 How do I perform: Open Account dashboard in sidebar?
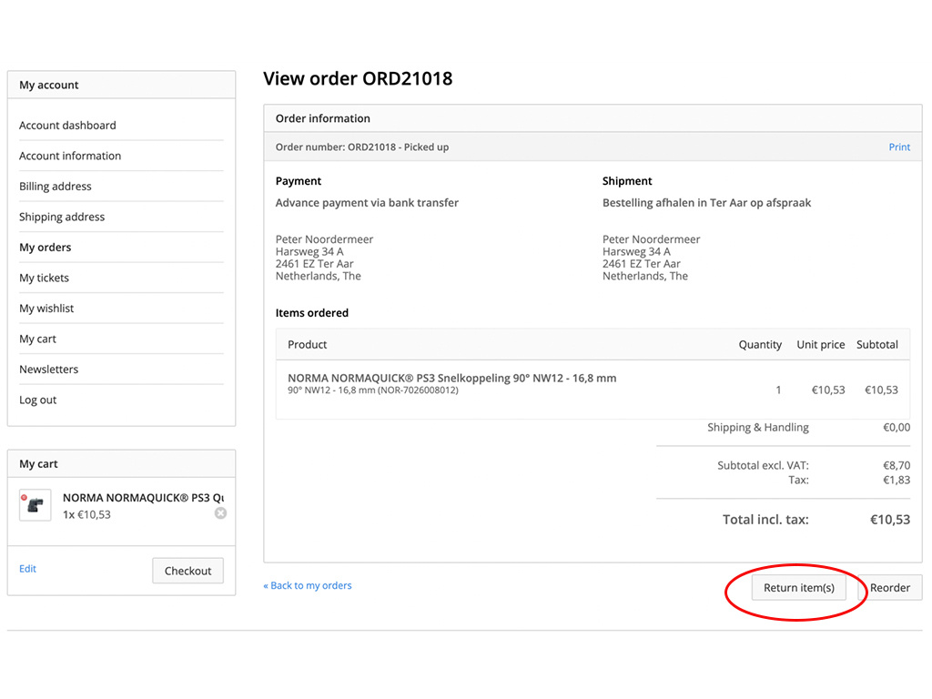[67, 126]
